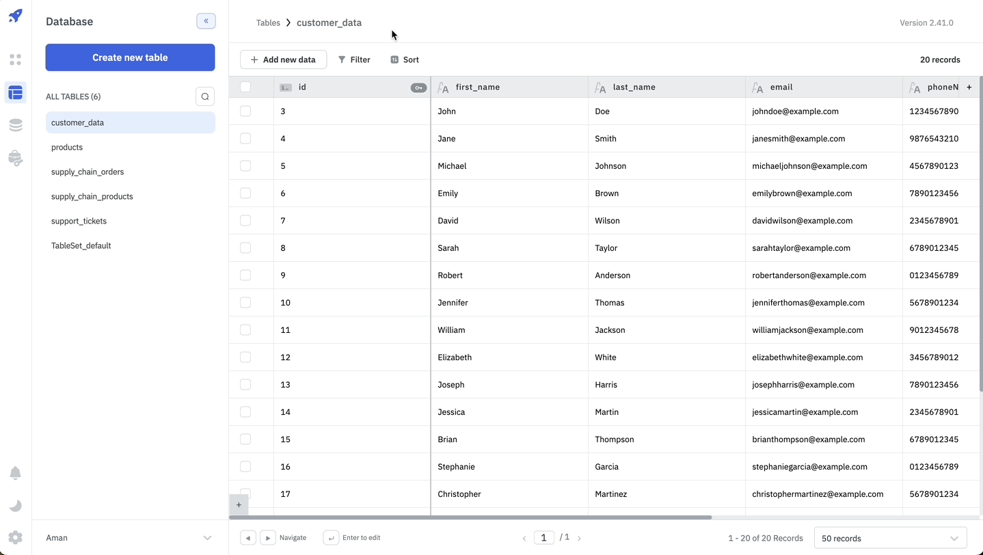This screenshot has height=555, width=983.
Task: Click the notifications bell icon
Action: [x=15, y=473]
